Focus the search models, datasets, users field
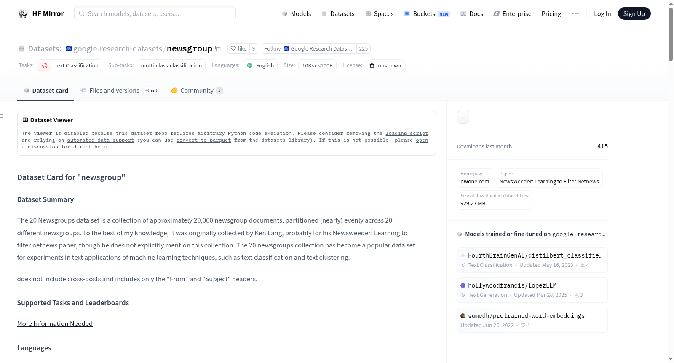Viewport: 674px width, 363px height. 155,13
